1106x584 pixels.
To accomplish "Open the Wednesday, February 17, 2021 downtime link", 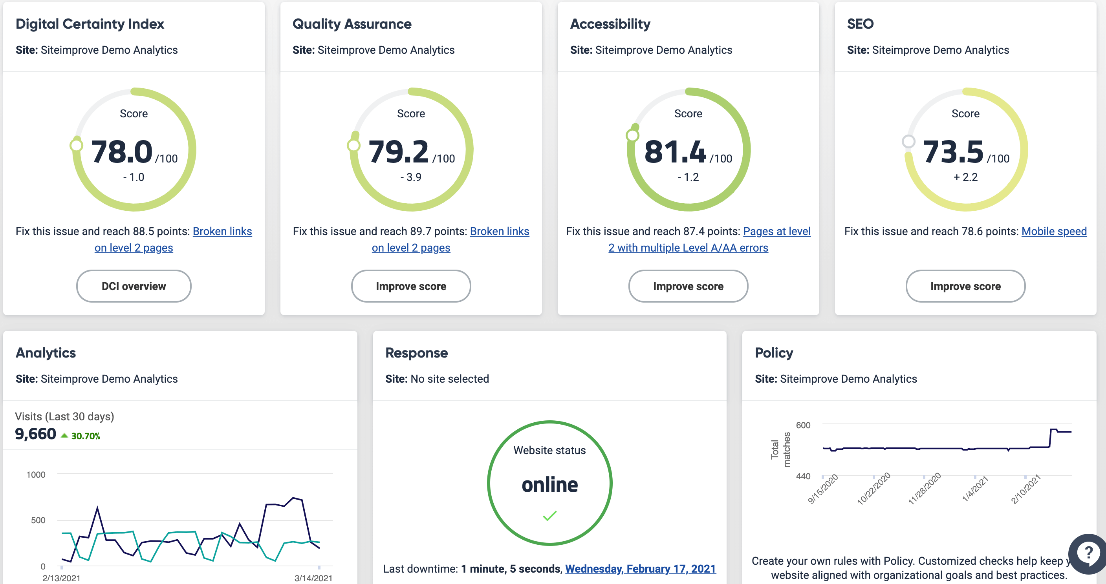I will coord(640,569).
